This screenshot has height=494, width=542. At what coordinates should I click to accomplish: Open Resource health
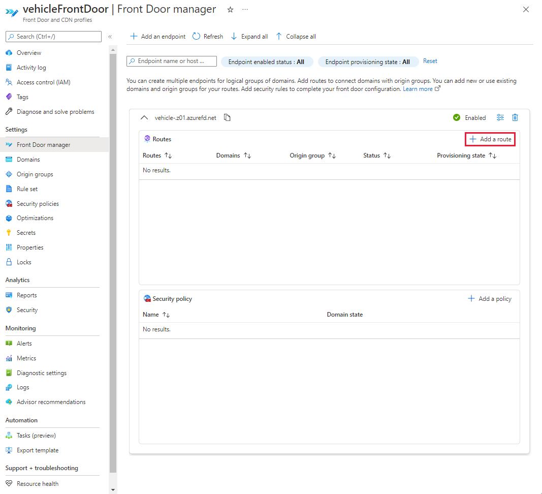tap(37, 484)
